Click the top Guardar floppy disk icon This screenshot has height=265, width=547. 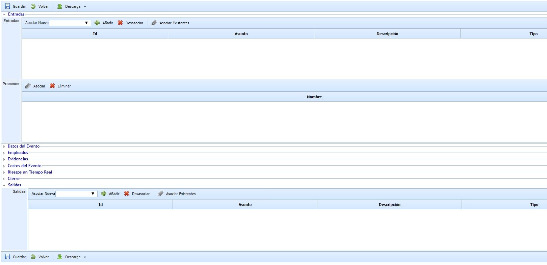[x=7, y=6]
